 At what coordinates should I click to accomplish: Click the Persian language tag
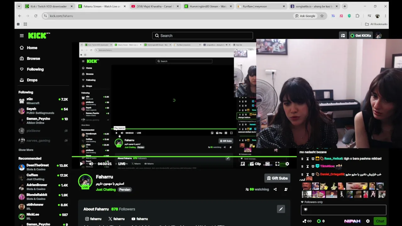125,190
